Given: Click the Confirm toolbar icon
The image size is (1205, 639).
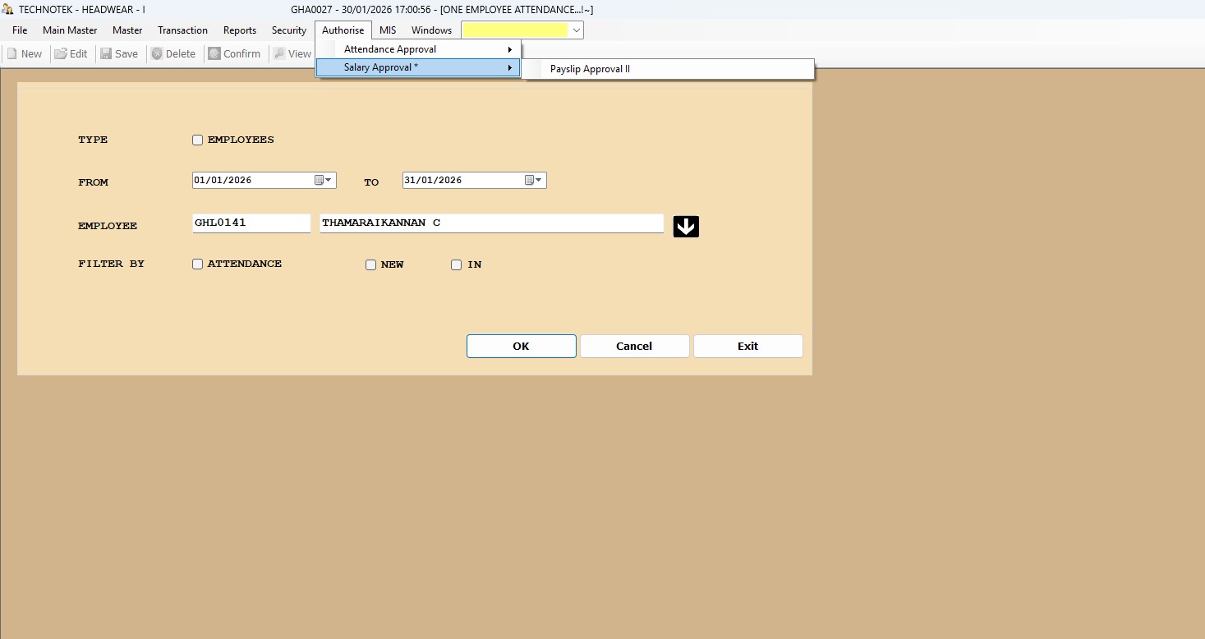Looking at the screenshot, I should point(214,54).
